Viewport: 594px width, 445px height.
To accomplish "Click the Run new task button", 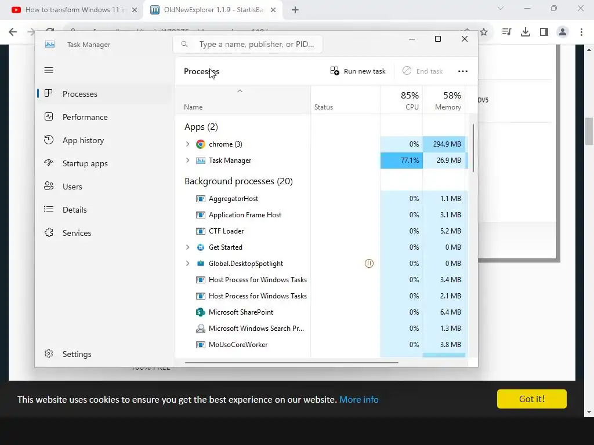I will pos(357,71).
